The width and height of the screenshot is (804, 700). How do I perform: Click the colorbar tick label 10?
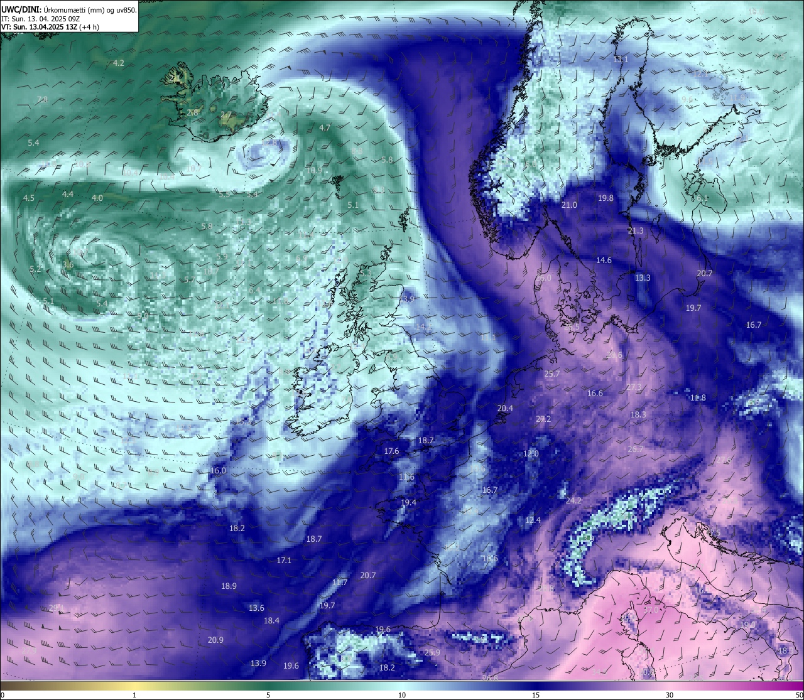[402, 695]
